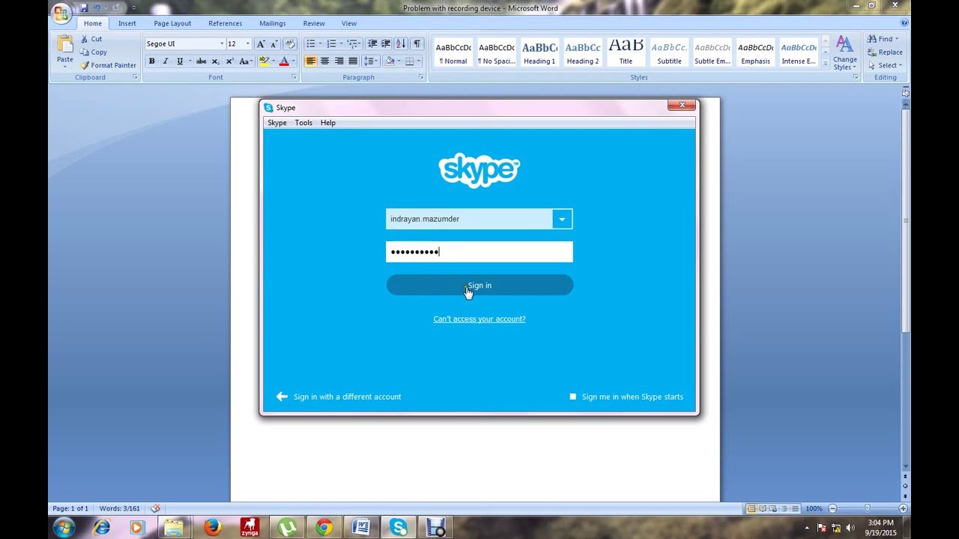Open the Help menu in Skype window
The width and height of the screenshot is (959, 539).
328,123
